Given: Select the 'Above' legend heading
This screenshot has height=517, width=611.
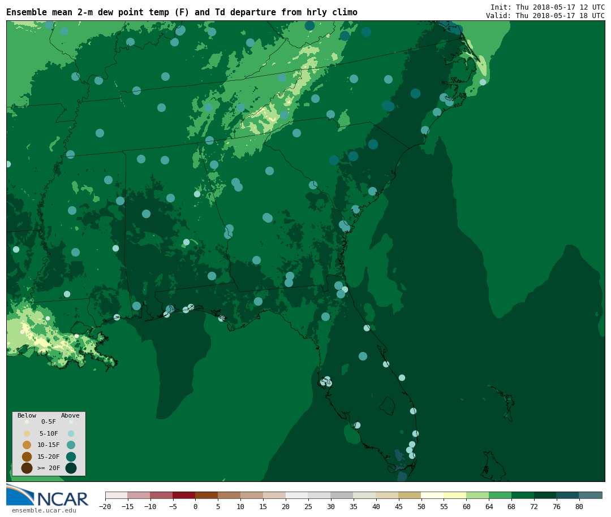Looking at the screenshot, I should point(70,415).
